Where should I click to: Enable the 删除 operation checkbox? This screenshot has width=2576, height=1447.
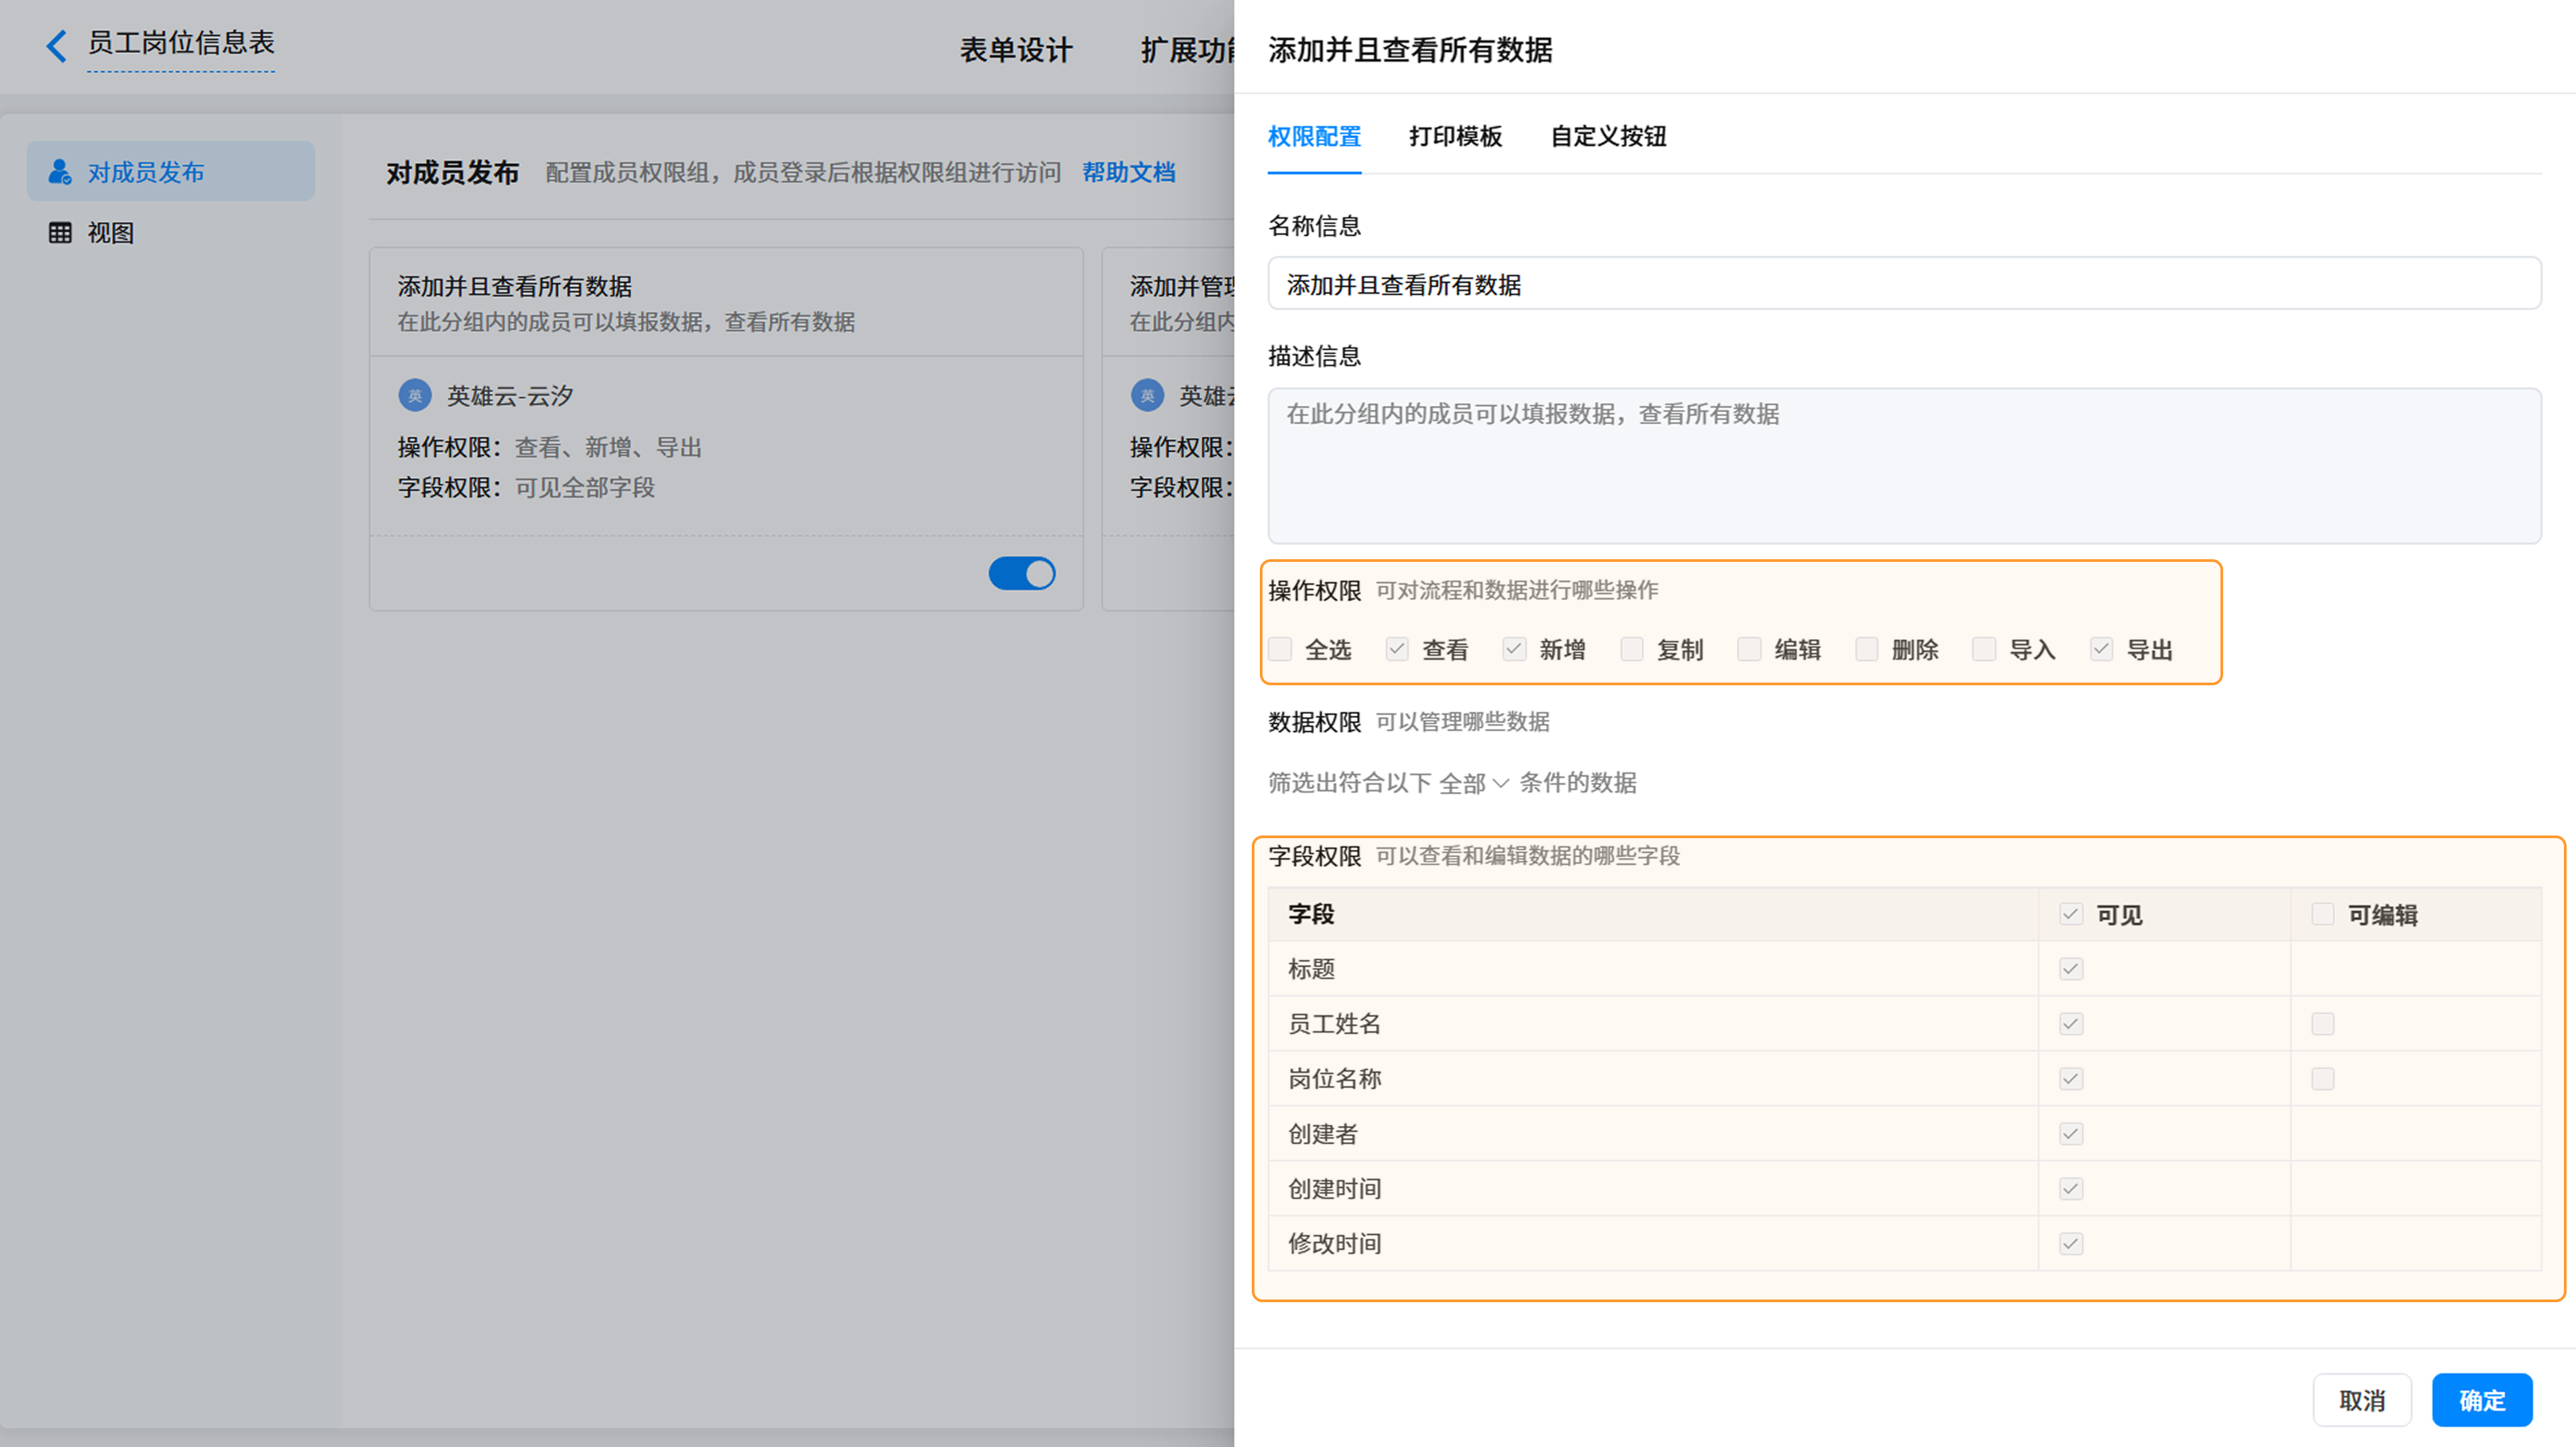pyautogui.click(x=1866, y=650)
